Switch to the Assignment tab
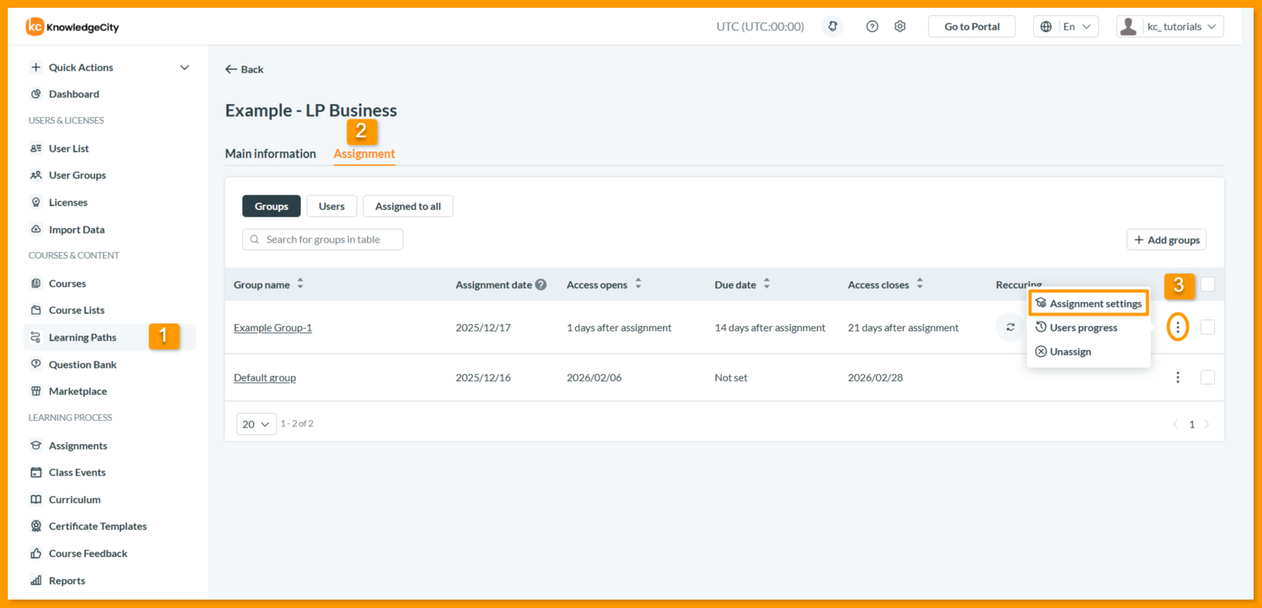Viewport: 1262px width, 608px height. 364,154
